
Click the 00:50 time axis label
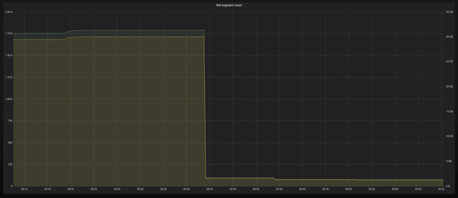pos(418,189)
